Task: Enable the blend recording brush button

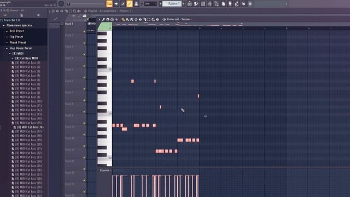Action: coord(122,4)
